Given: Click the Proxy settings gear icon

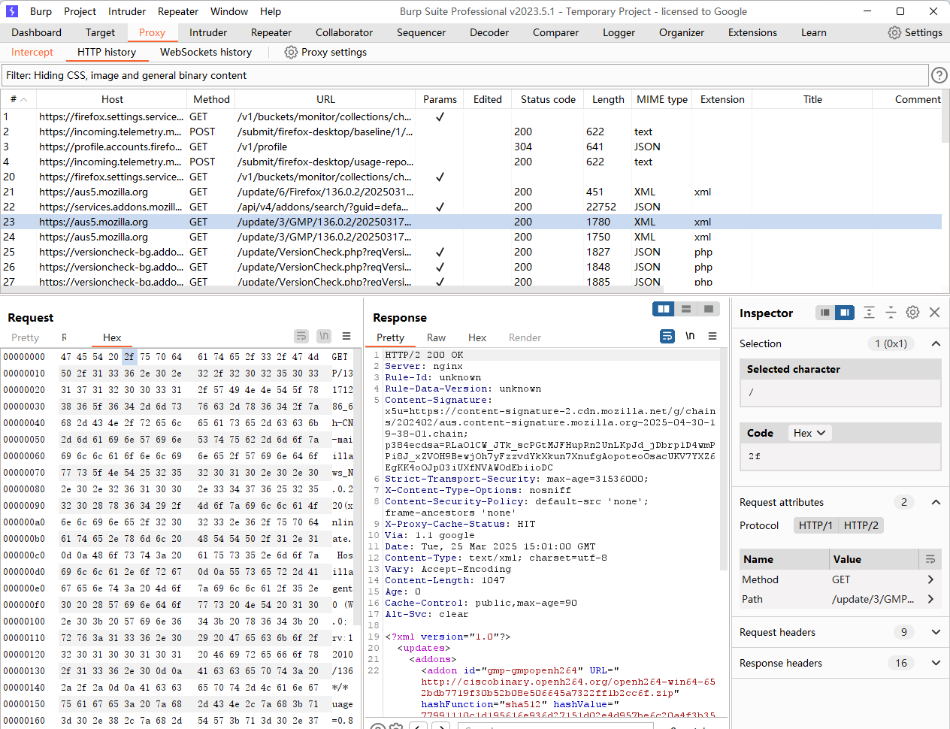Looking at the screenshot, I should click(291, 52).
